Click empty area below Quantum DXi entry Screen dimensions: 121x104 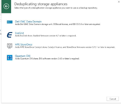coord(61,78)
